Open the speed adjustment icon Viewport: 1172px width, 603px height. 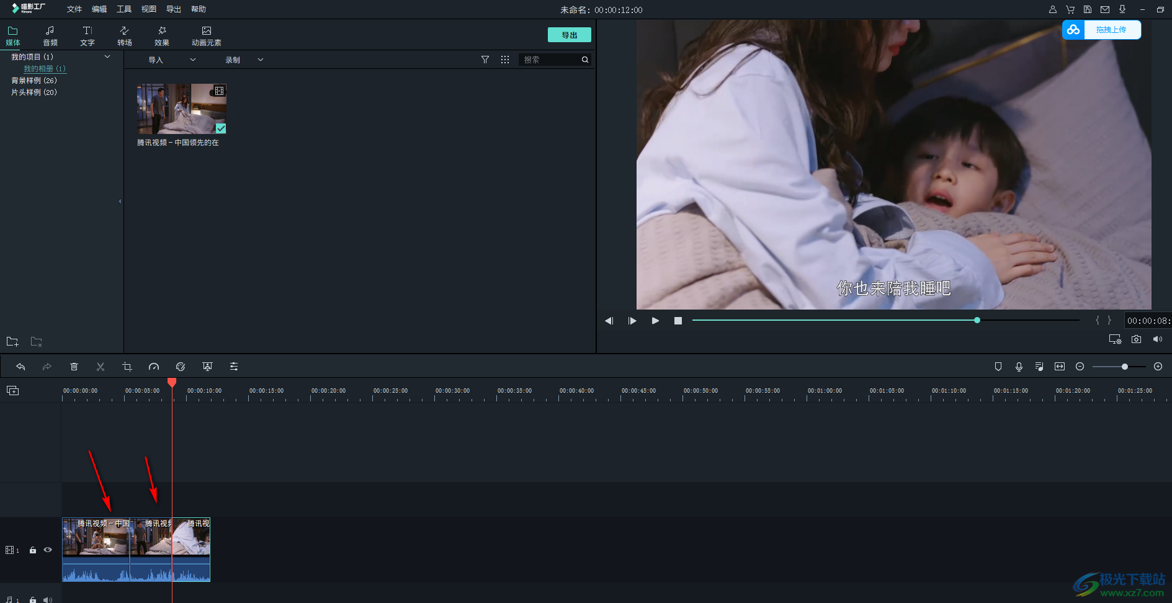154,367
